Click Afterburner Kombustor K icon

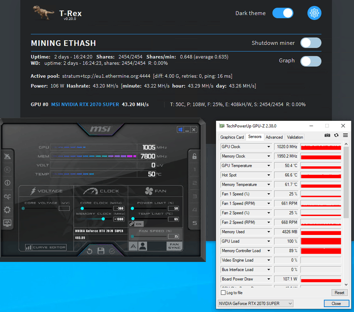(x=7, y=169)
